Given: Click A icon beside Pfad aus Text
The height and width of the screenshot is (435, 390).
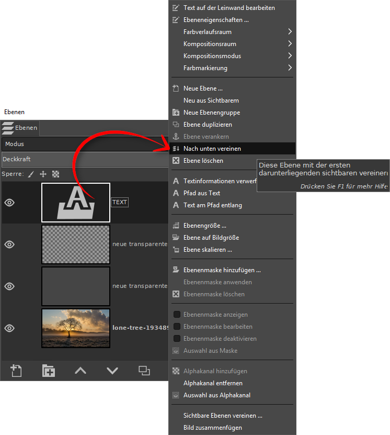Looking at the screenshot, I should 176,193.
